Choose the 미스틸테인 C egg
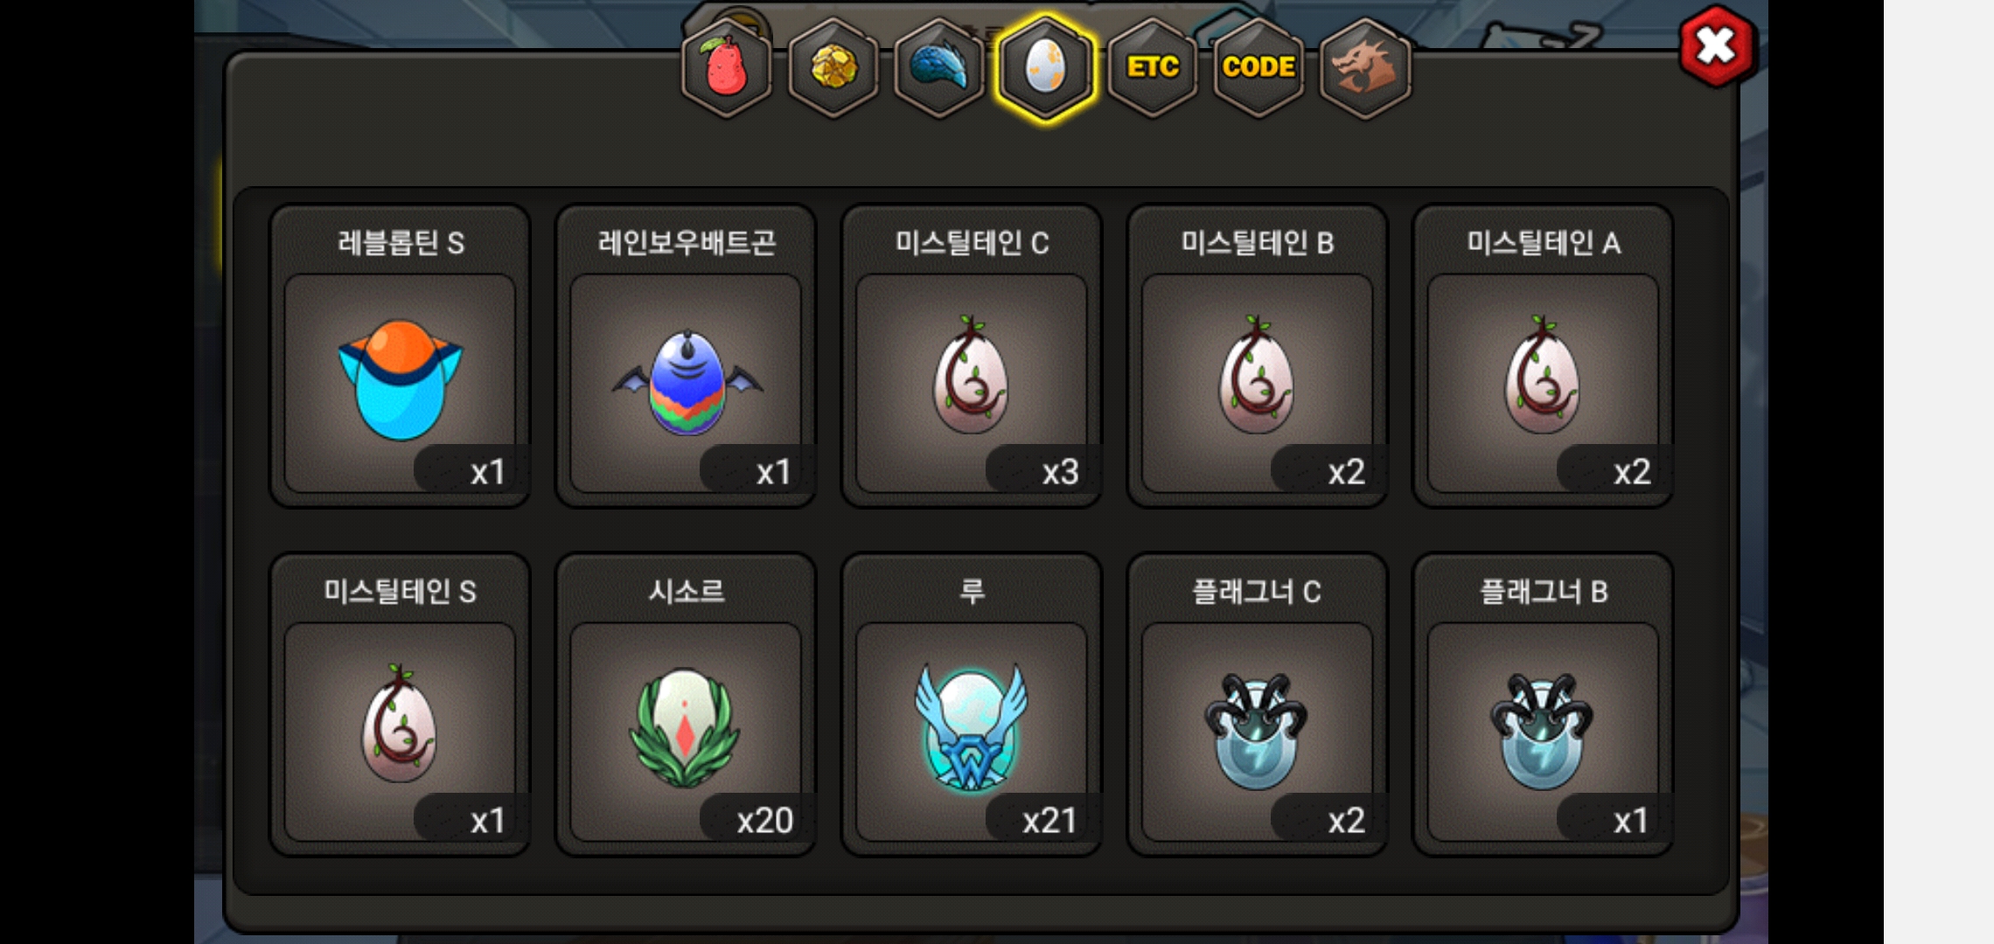The image size is (1994, 944). 972,357
